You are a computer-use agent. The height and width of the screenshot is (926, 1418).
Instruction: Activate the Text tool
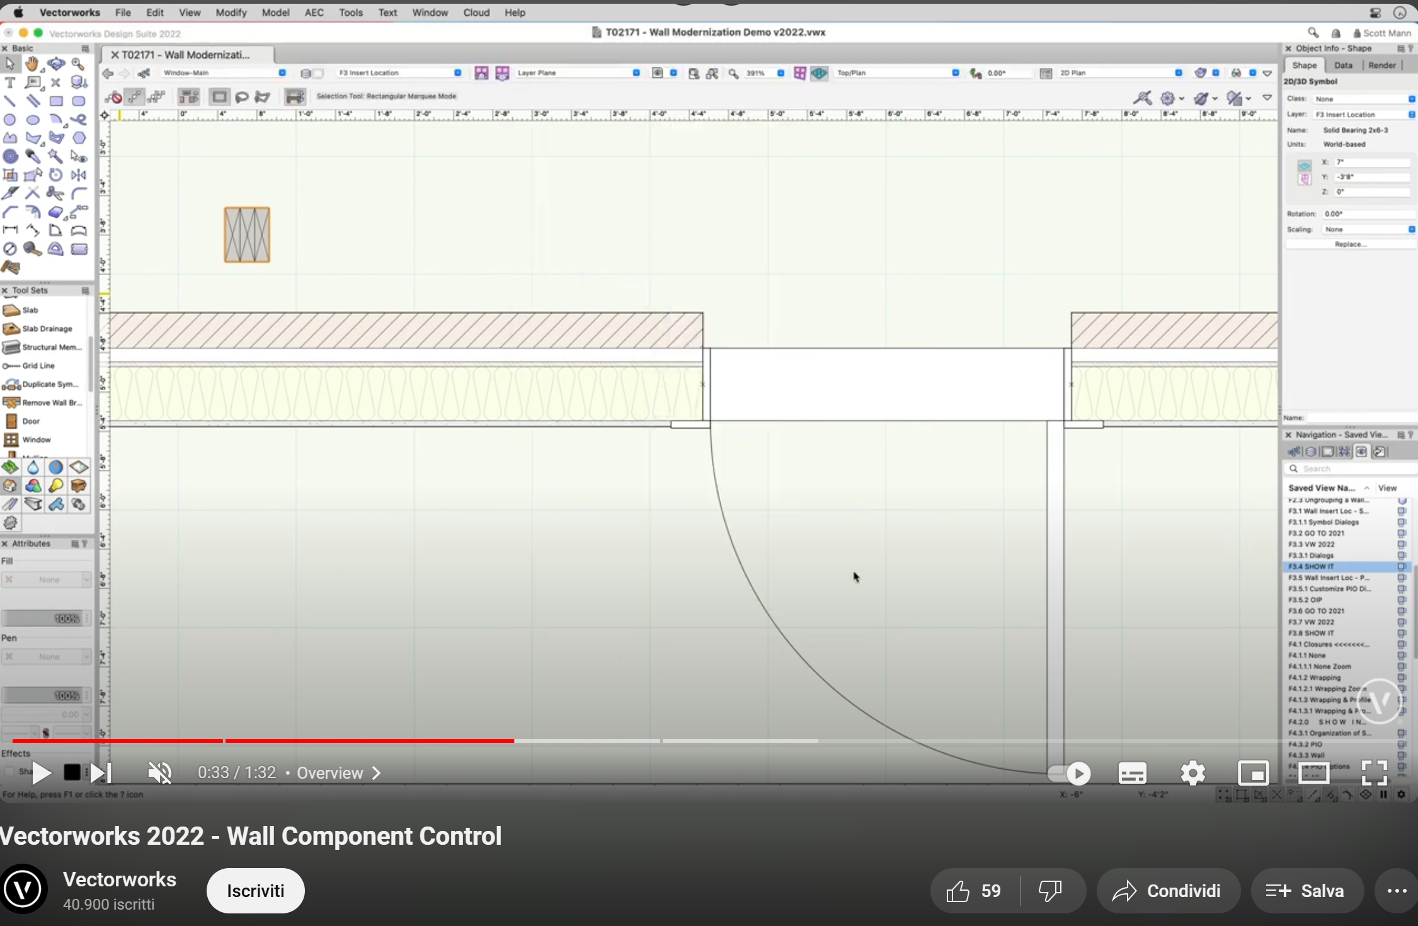[10, 82]
